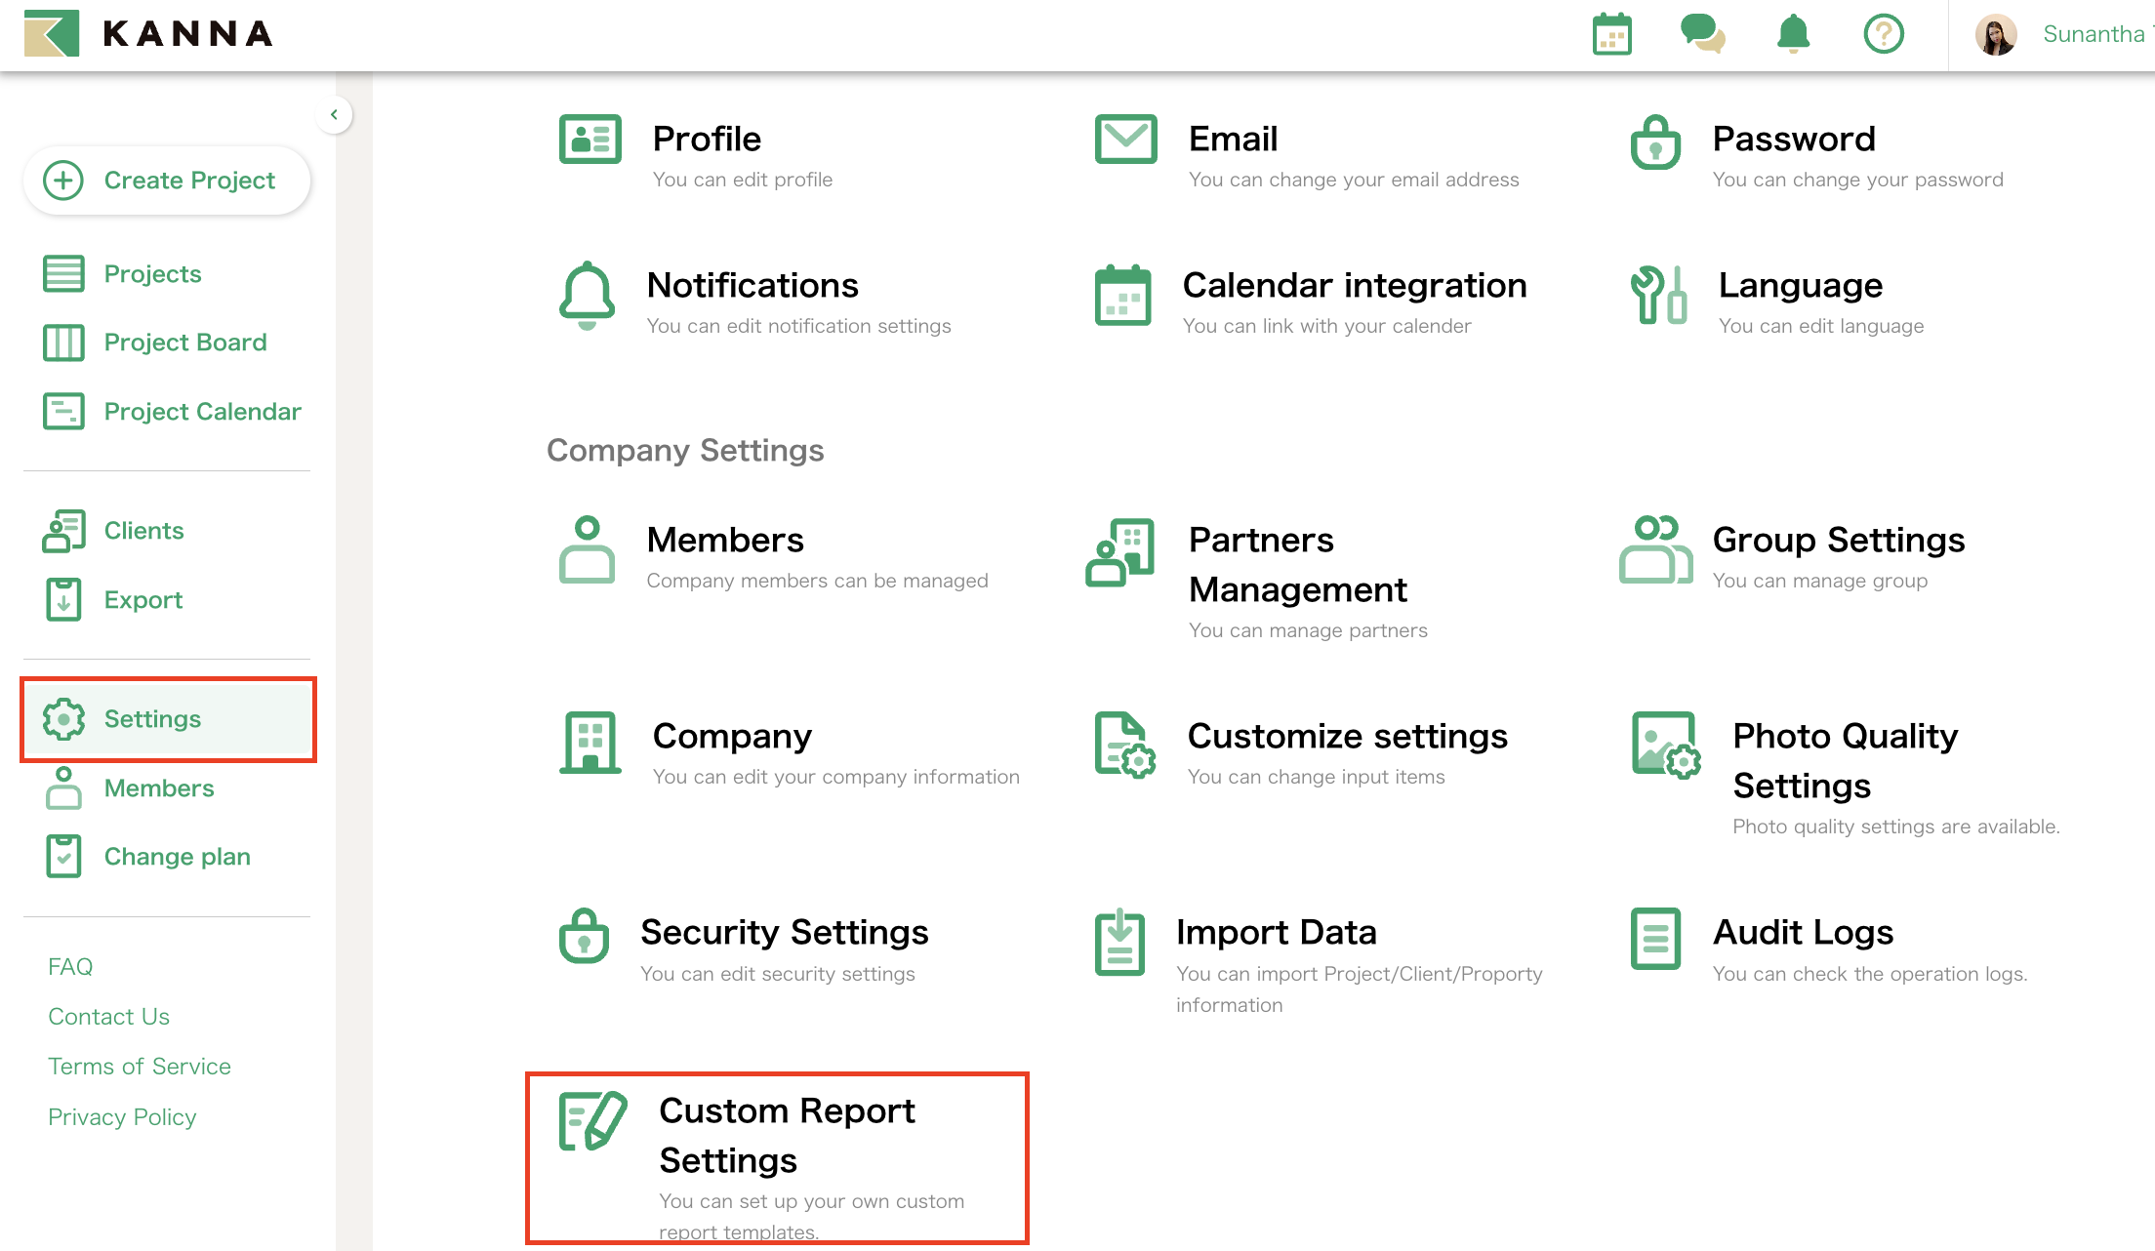Click the notifications bell icon
Image resolution: width=2155 pixels, height=1251 pixels.
pos(1792,33)
